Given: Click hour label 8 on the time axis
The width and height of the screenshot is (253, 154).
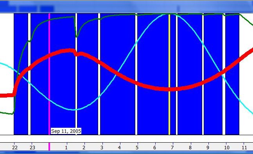Looking at the screenshot, I should (190, 148).
